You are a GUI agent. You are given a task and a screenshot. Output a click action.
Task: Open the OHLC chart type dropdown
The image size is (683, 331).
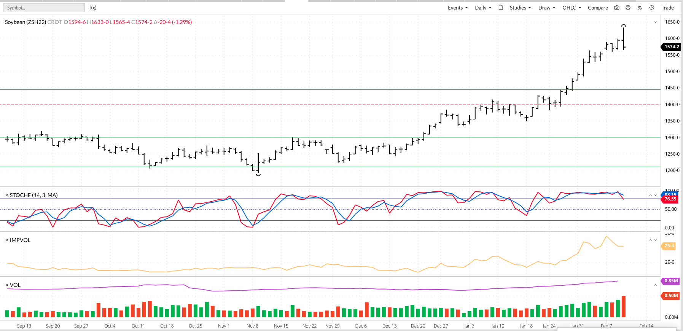coord(572,8)
